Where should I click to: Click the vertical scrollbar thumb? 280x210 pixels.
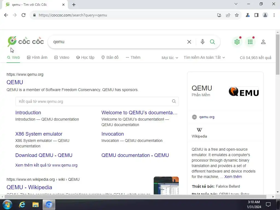coord(278,54)
